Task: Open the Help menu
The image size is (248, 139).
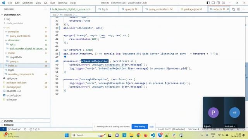Action: 73,3
